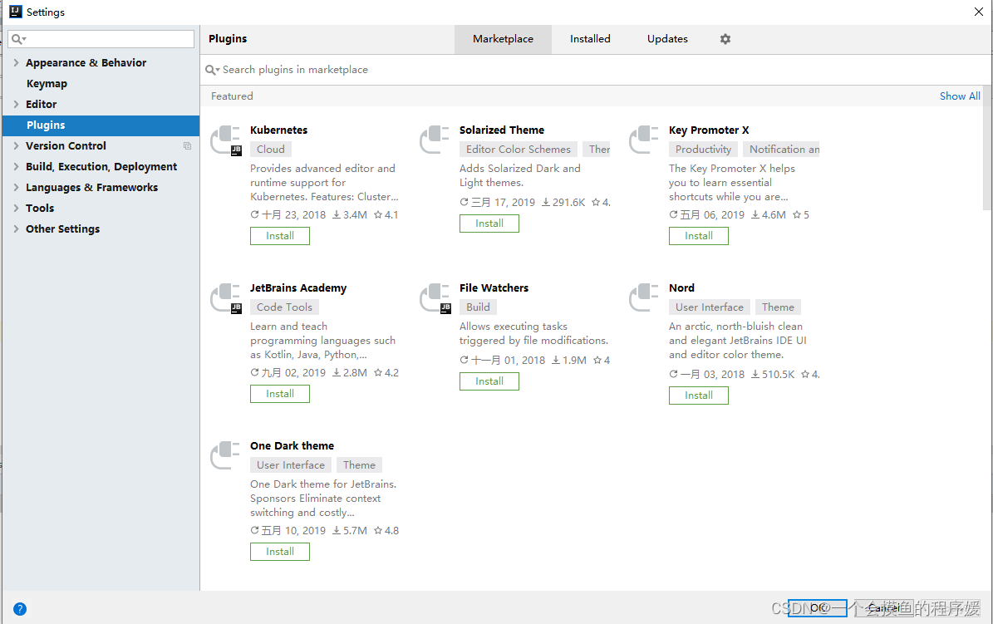Focus the Search plugins in marketplace field
Viewport: 993px width, 624px height.
[595, 70]
